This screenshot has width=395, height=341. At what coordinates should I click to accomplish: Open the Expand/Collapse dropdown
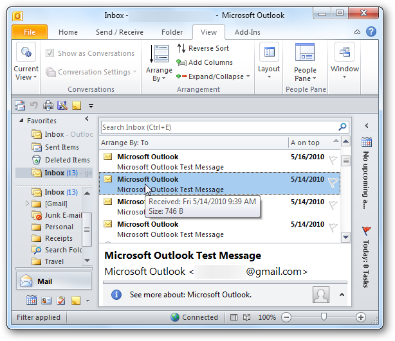[213, 76]
